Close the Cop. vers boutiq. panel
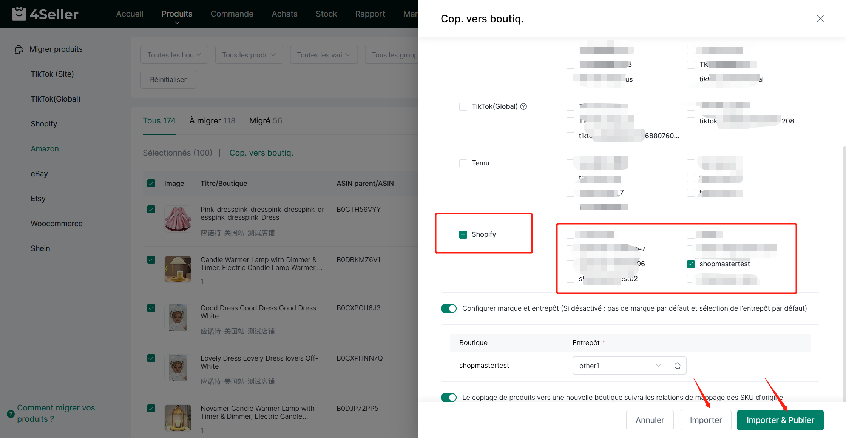 [820, 19]
